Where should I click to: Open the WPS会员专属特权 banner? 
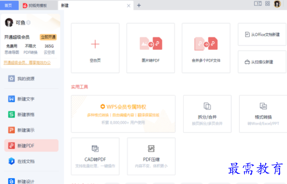point(123,114)
